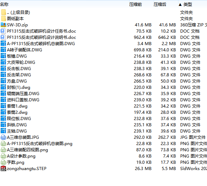The height and width of the screenshot is (186, 207).
Task: Click the DWG icon of 斜铁.DWG
Action: 3,125
